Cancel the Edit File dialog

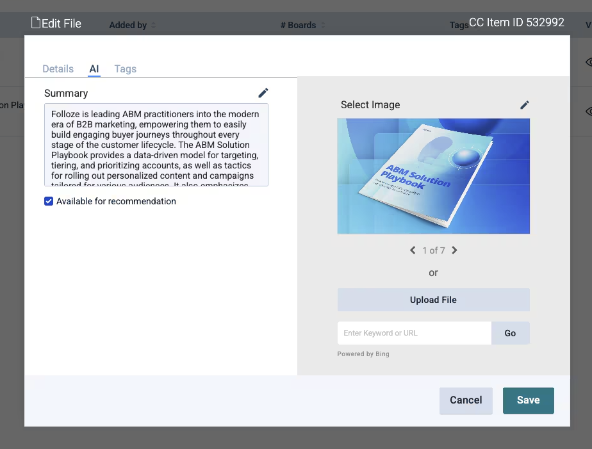pos(466,400)
